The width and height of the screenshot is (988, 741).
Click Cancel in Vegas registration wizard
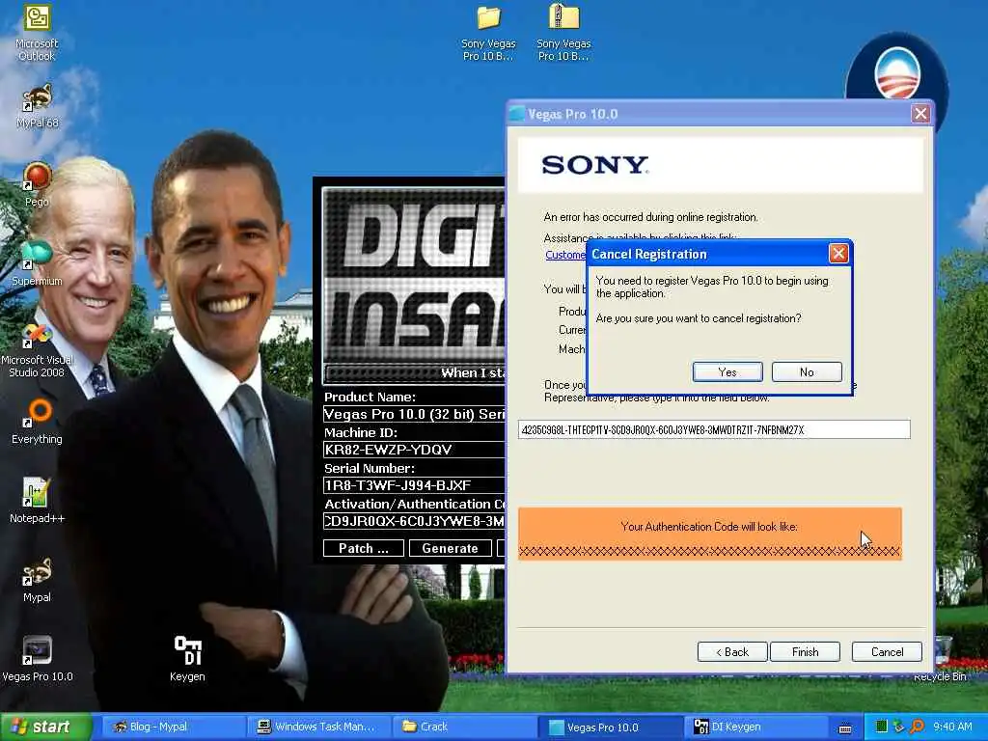click(x=887, y=651)
